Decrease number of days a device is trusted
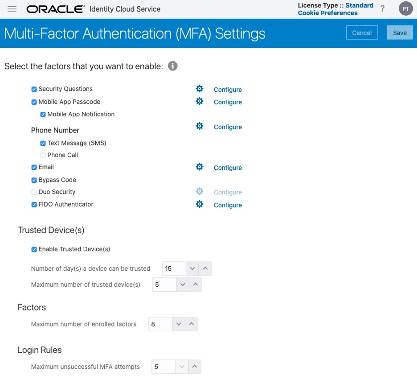417x380 pixels. (x=192, y=268)
